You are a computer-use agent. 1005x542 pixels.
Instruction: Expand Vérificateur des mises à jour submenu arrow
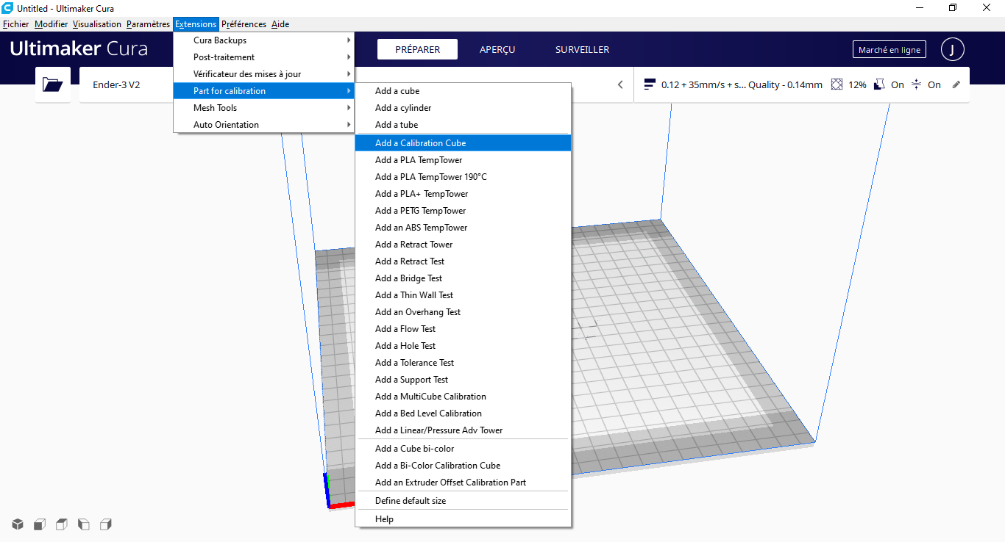(349, 74)
